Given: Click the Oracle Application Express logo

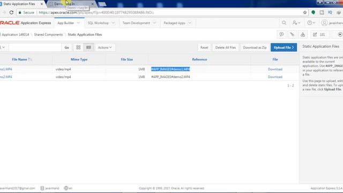Looking at the screenshot, I should click(25, 23).
